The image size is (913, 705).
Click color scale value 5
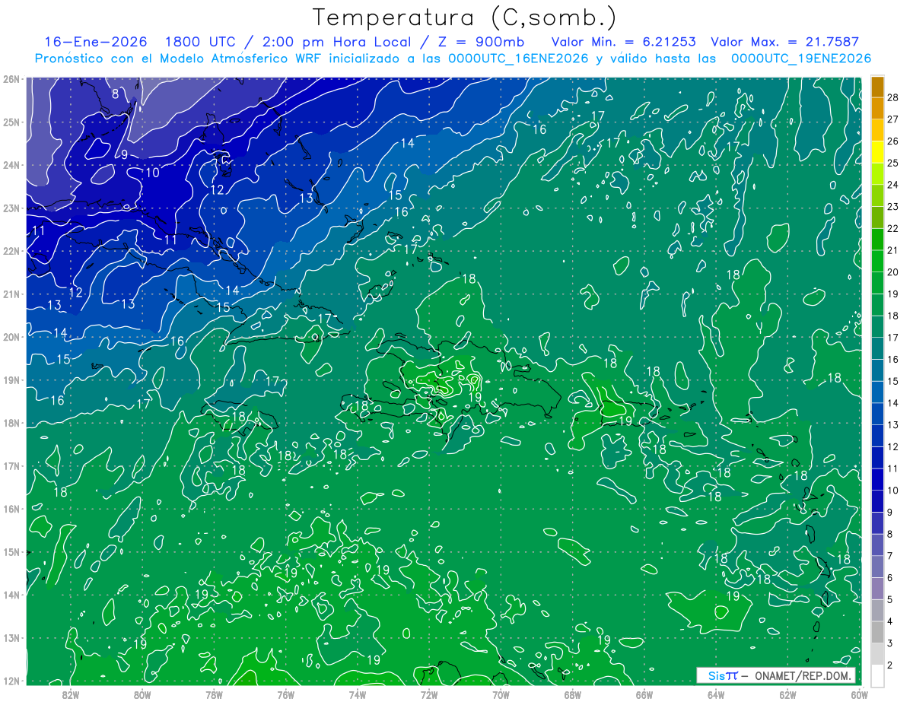pos(890,600)
